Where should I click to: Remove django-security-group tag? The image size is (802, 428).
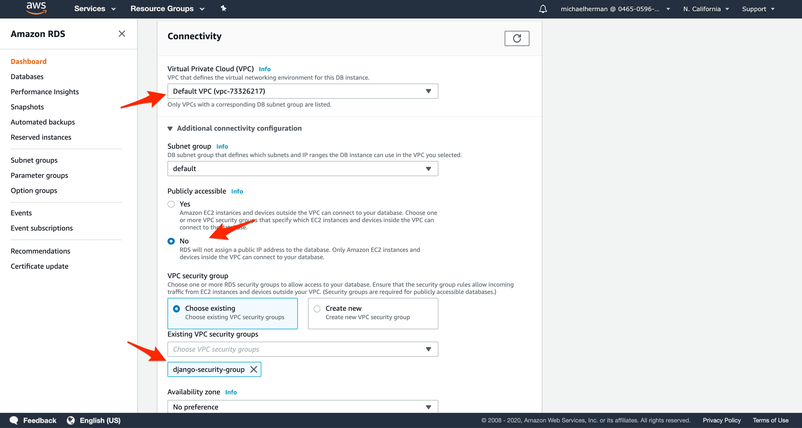(x=253, y=369)
